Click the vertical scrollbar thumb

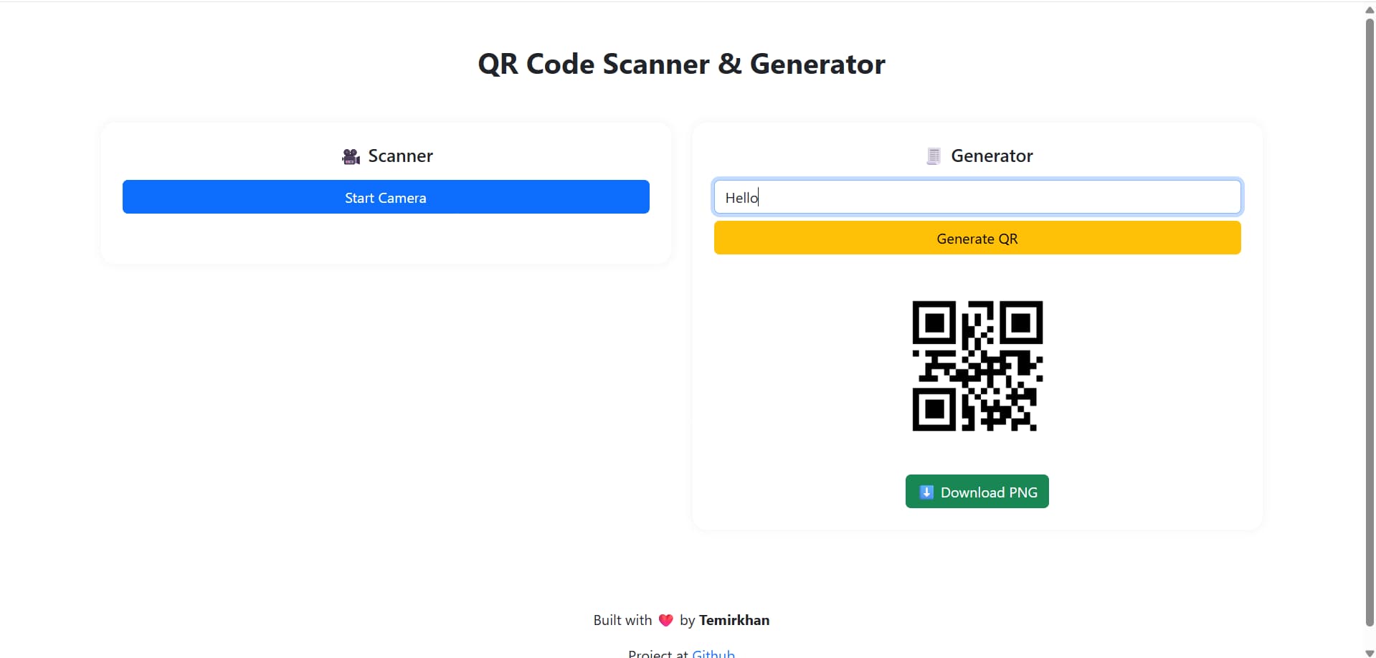(x=1369, y=323)
